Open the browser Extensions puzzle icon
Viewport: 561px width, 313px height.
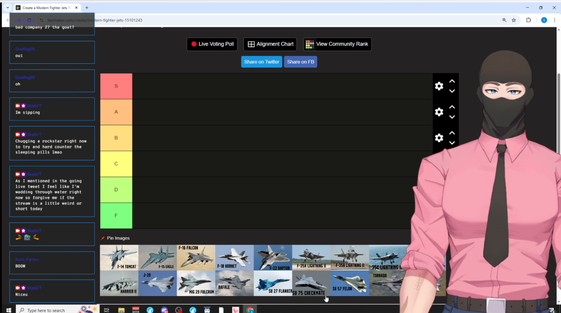click(528, 20)
